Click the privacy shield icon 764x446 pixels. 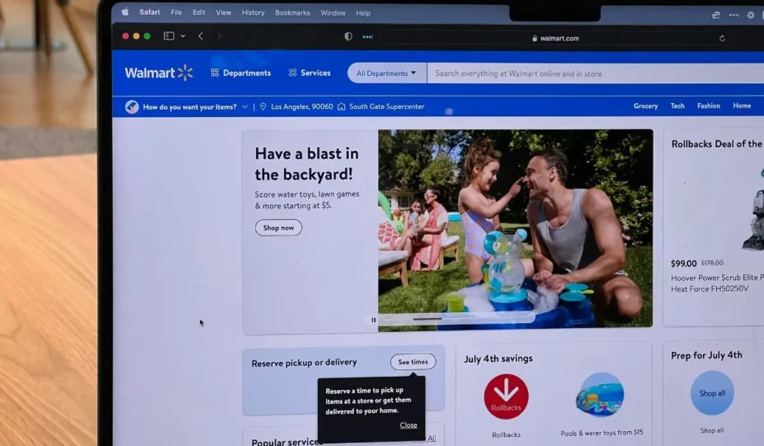point(348,37)
